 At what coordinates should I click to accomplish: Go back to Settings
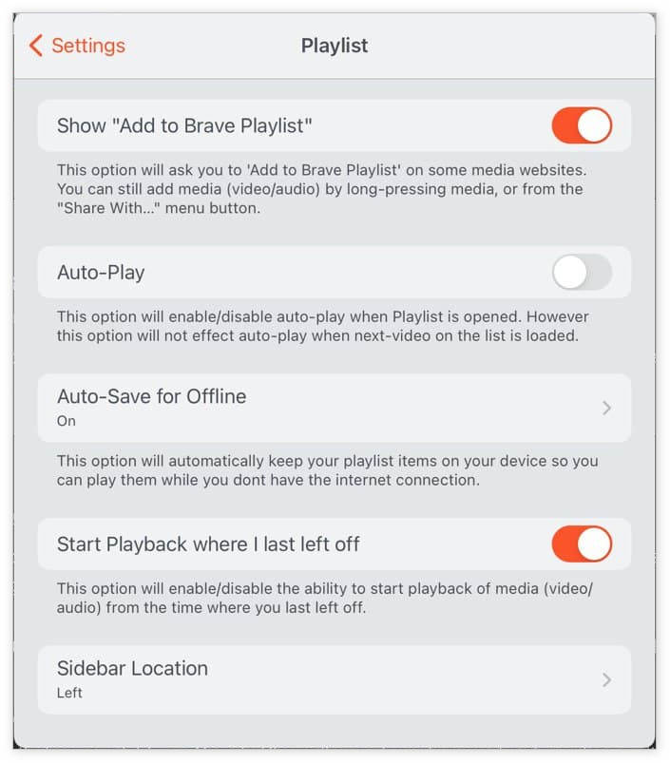tap(77, 46)
